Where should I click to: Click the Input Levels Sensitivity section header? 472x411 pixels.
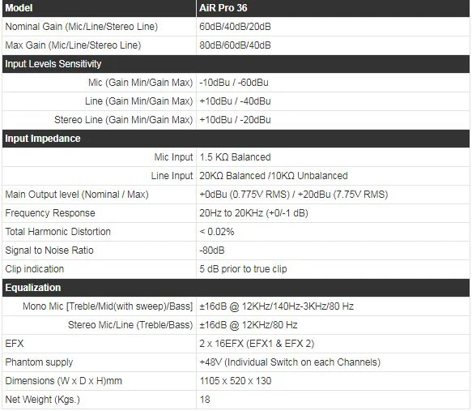point(236,64)
